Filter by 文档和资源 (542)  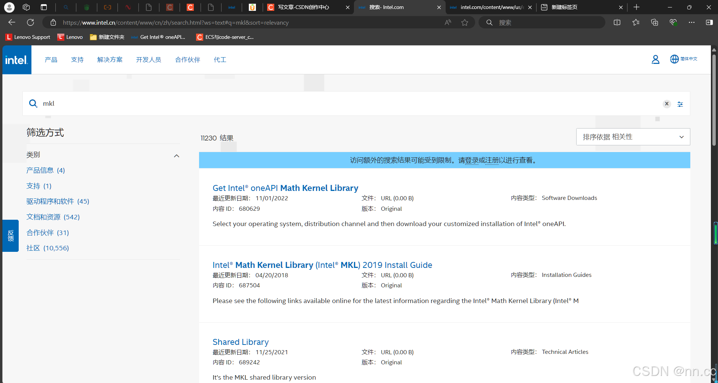coord(53,217)
